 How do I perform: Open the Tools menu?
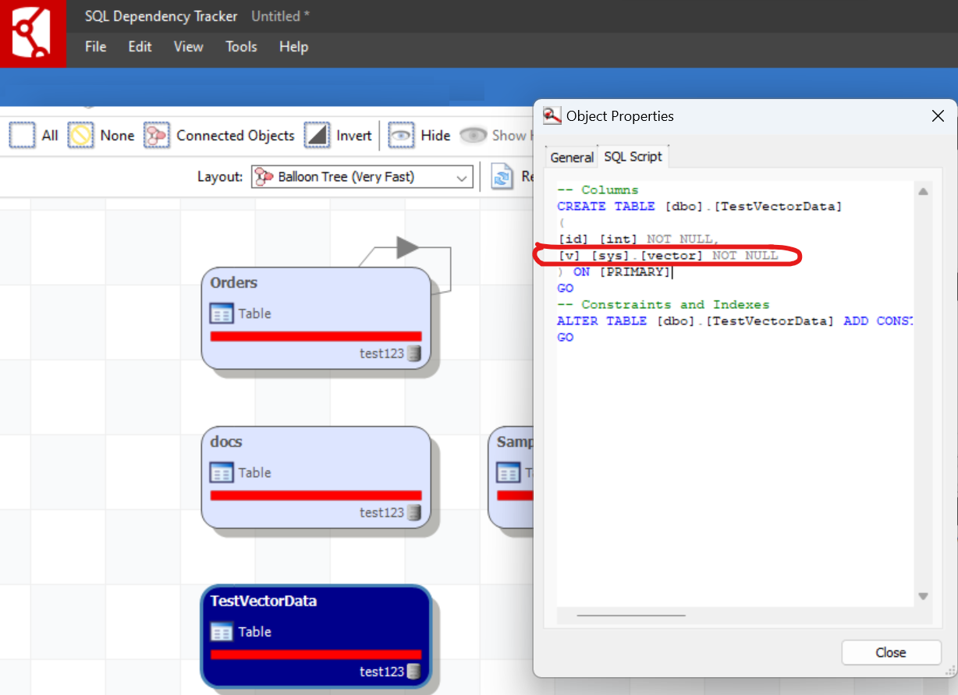click(241, 47)
